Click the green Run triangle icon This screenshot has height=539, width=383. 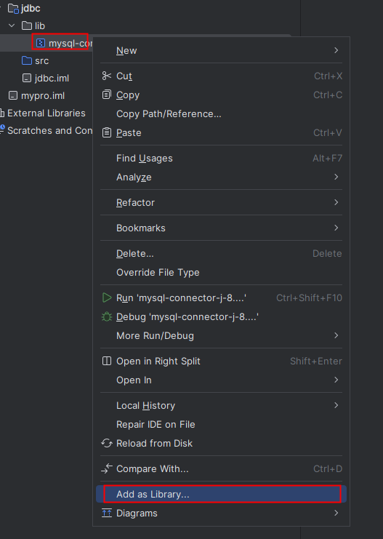[107, 298]
